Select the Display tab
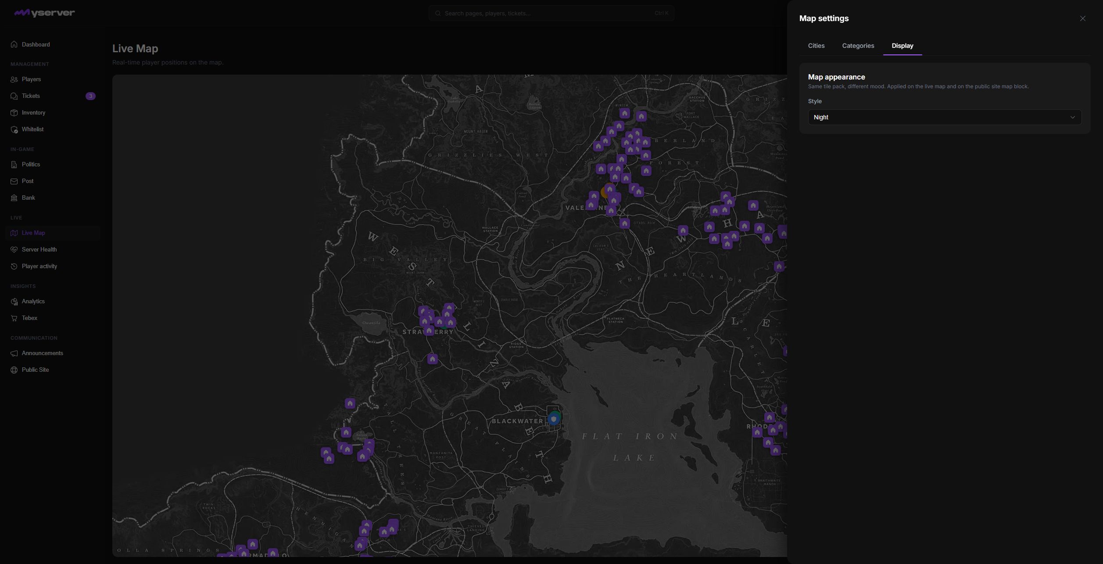The width and height of the screenshot is (1103, 564). tap(902, 46)
